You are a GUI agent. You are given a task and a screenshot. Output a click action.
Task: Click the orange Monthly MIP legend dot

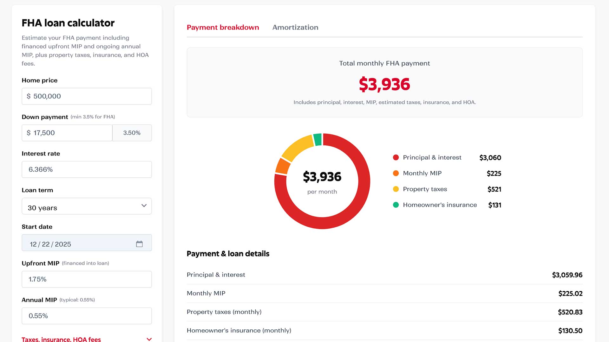[x=396, y=173]
